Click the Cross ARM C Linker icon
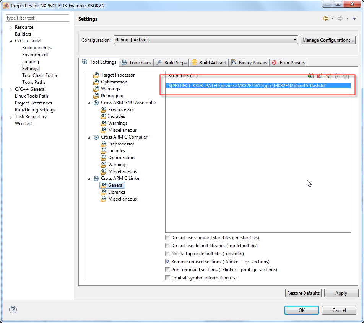364x323 pixels. click(96, 178)
